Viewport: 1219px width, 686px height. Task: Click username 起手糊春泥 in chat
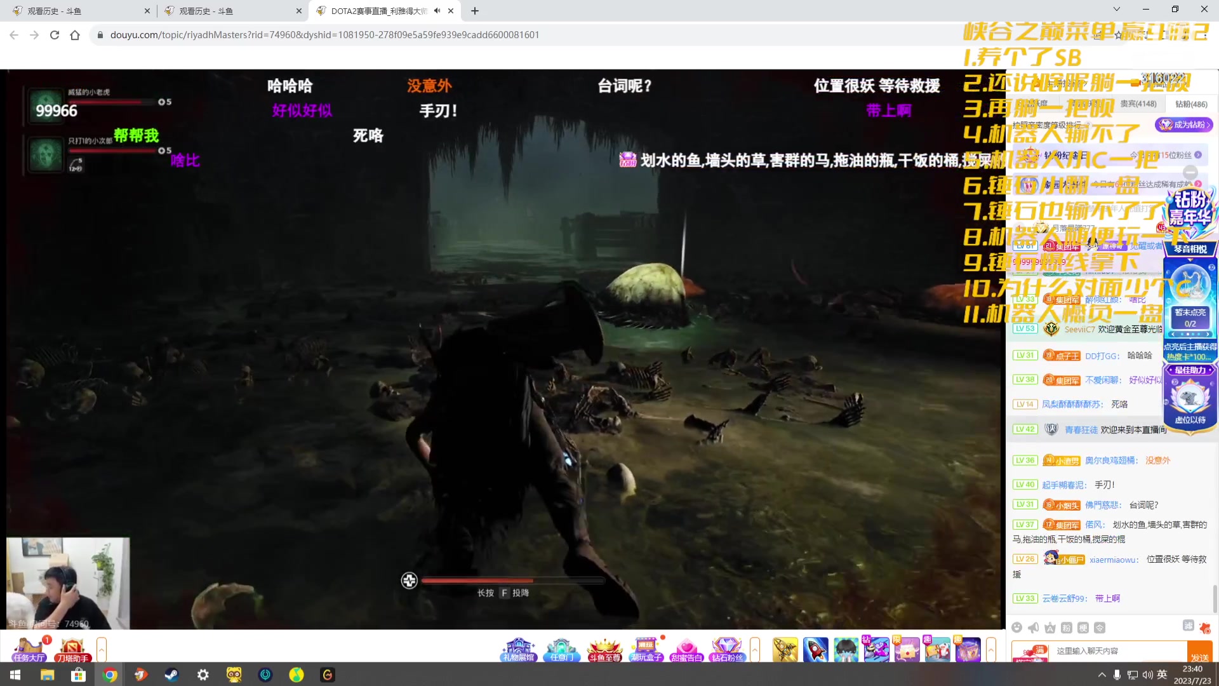1065,485
